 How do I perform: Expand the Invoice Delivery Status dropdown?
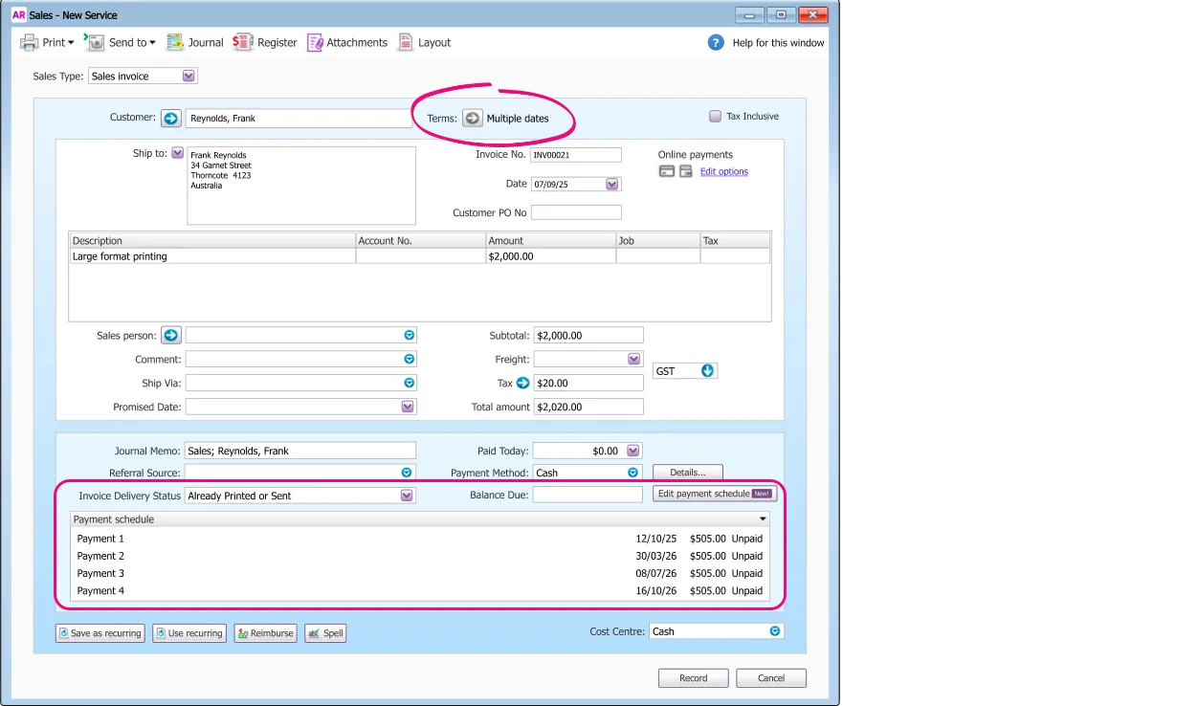pyautogui.click(x=408, y=496)
